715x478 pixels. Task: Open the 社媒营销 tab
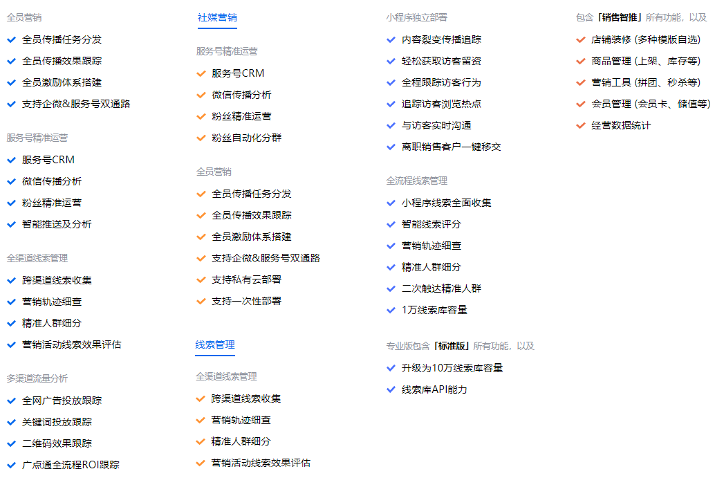coord(217,18)
